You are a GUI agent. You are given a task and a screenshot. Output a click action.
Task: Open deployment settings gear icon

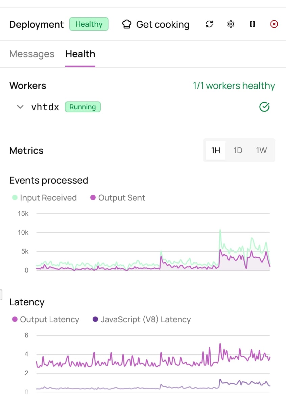click(x=231, y=24)
